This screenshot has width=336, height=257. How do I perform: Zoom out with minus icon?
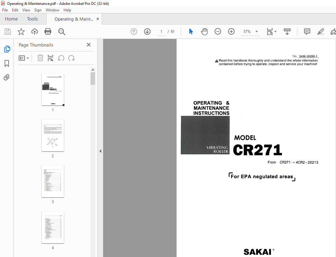coord(218,32)
